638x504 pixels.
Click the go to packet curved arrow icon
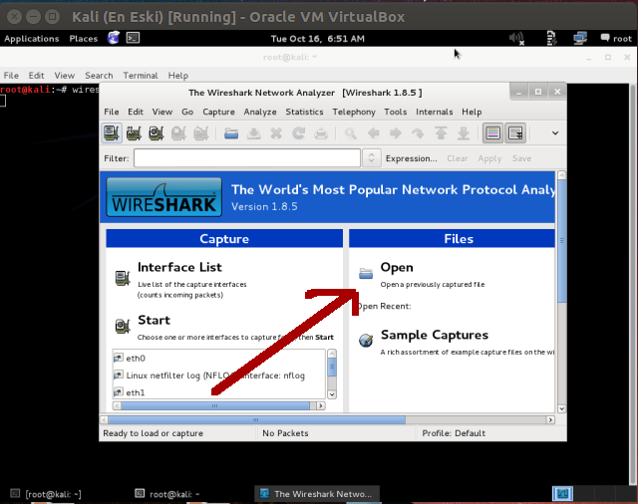(x=418, y=133)
